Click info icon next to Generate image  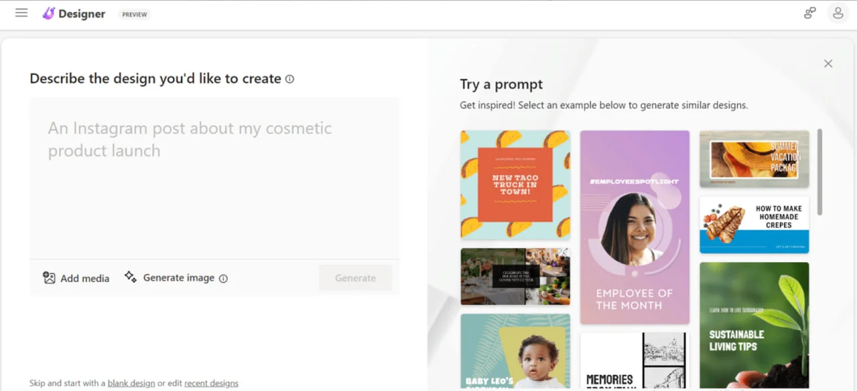tap(224, 279)
